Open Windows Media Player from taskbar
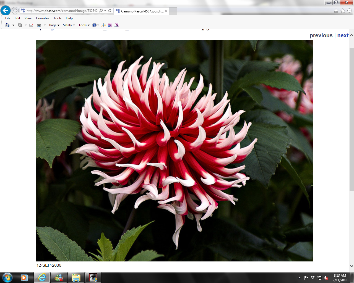This screenshot has width=354, height=283. pos(24,277)
